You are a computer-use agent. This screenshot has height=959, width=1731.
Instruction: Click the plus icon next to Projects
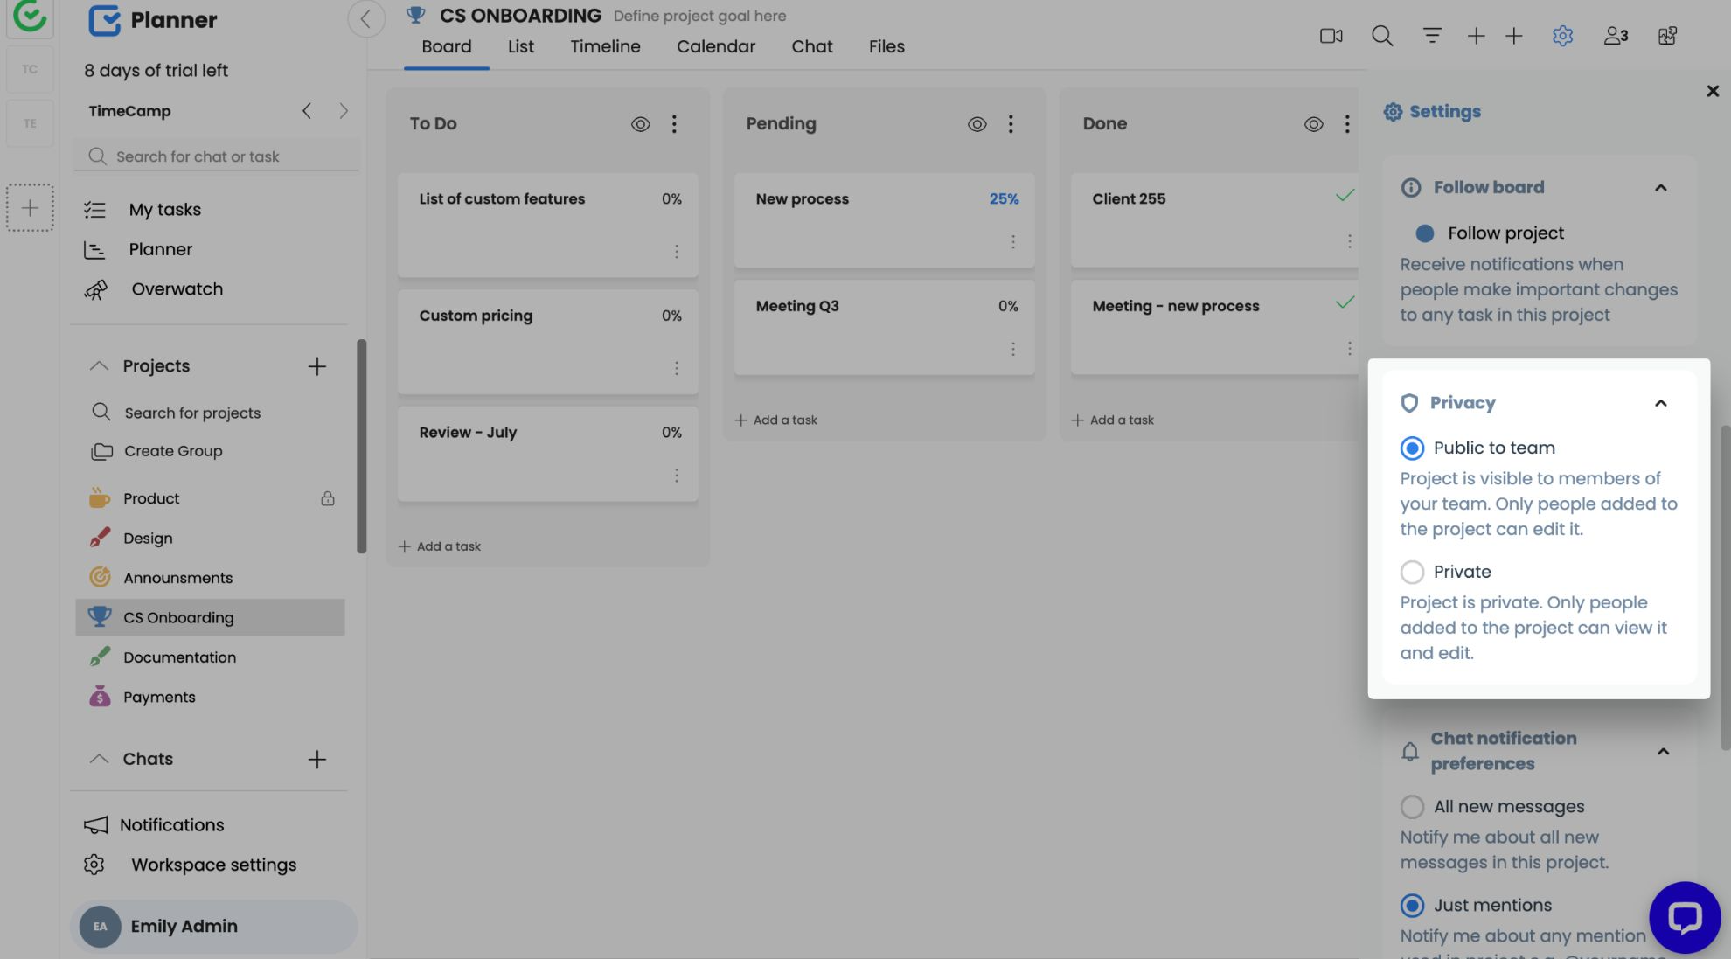point(316,366)
